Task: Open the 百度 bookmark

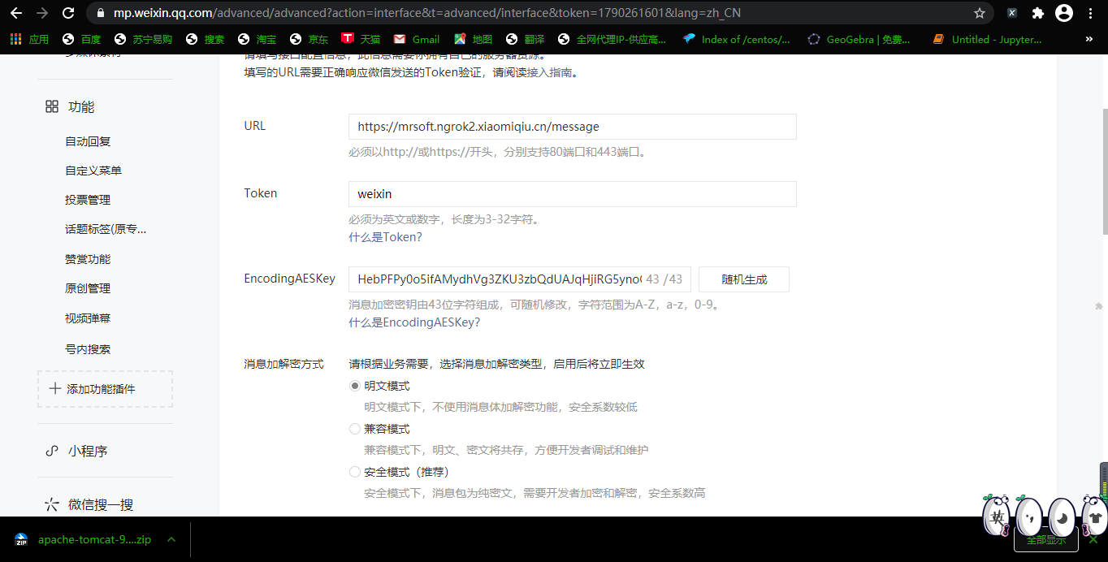Action: pos(82,39)
